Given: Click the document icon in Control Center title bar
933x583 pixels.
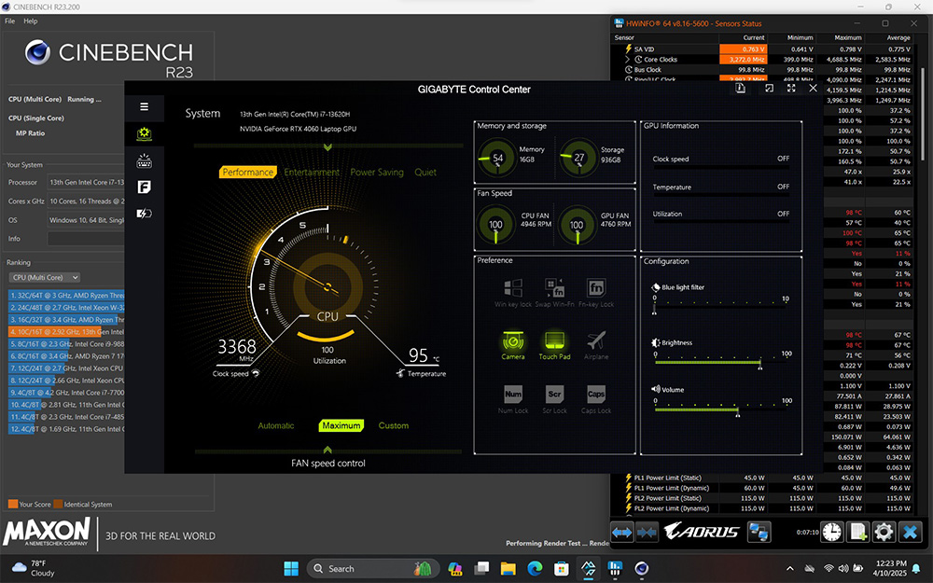Looking at the screenshot, I should pos(740,88).
